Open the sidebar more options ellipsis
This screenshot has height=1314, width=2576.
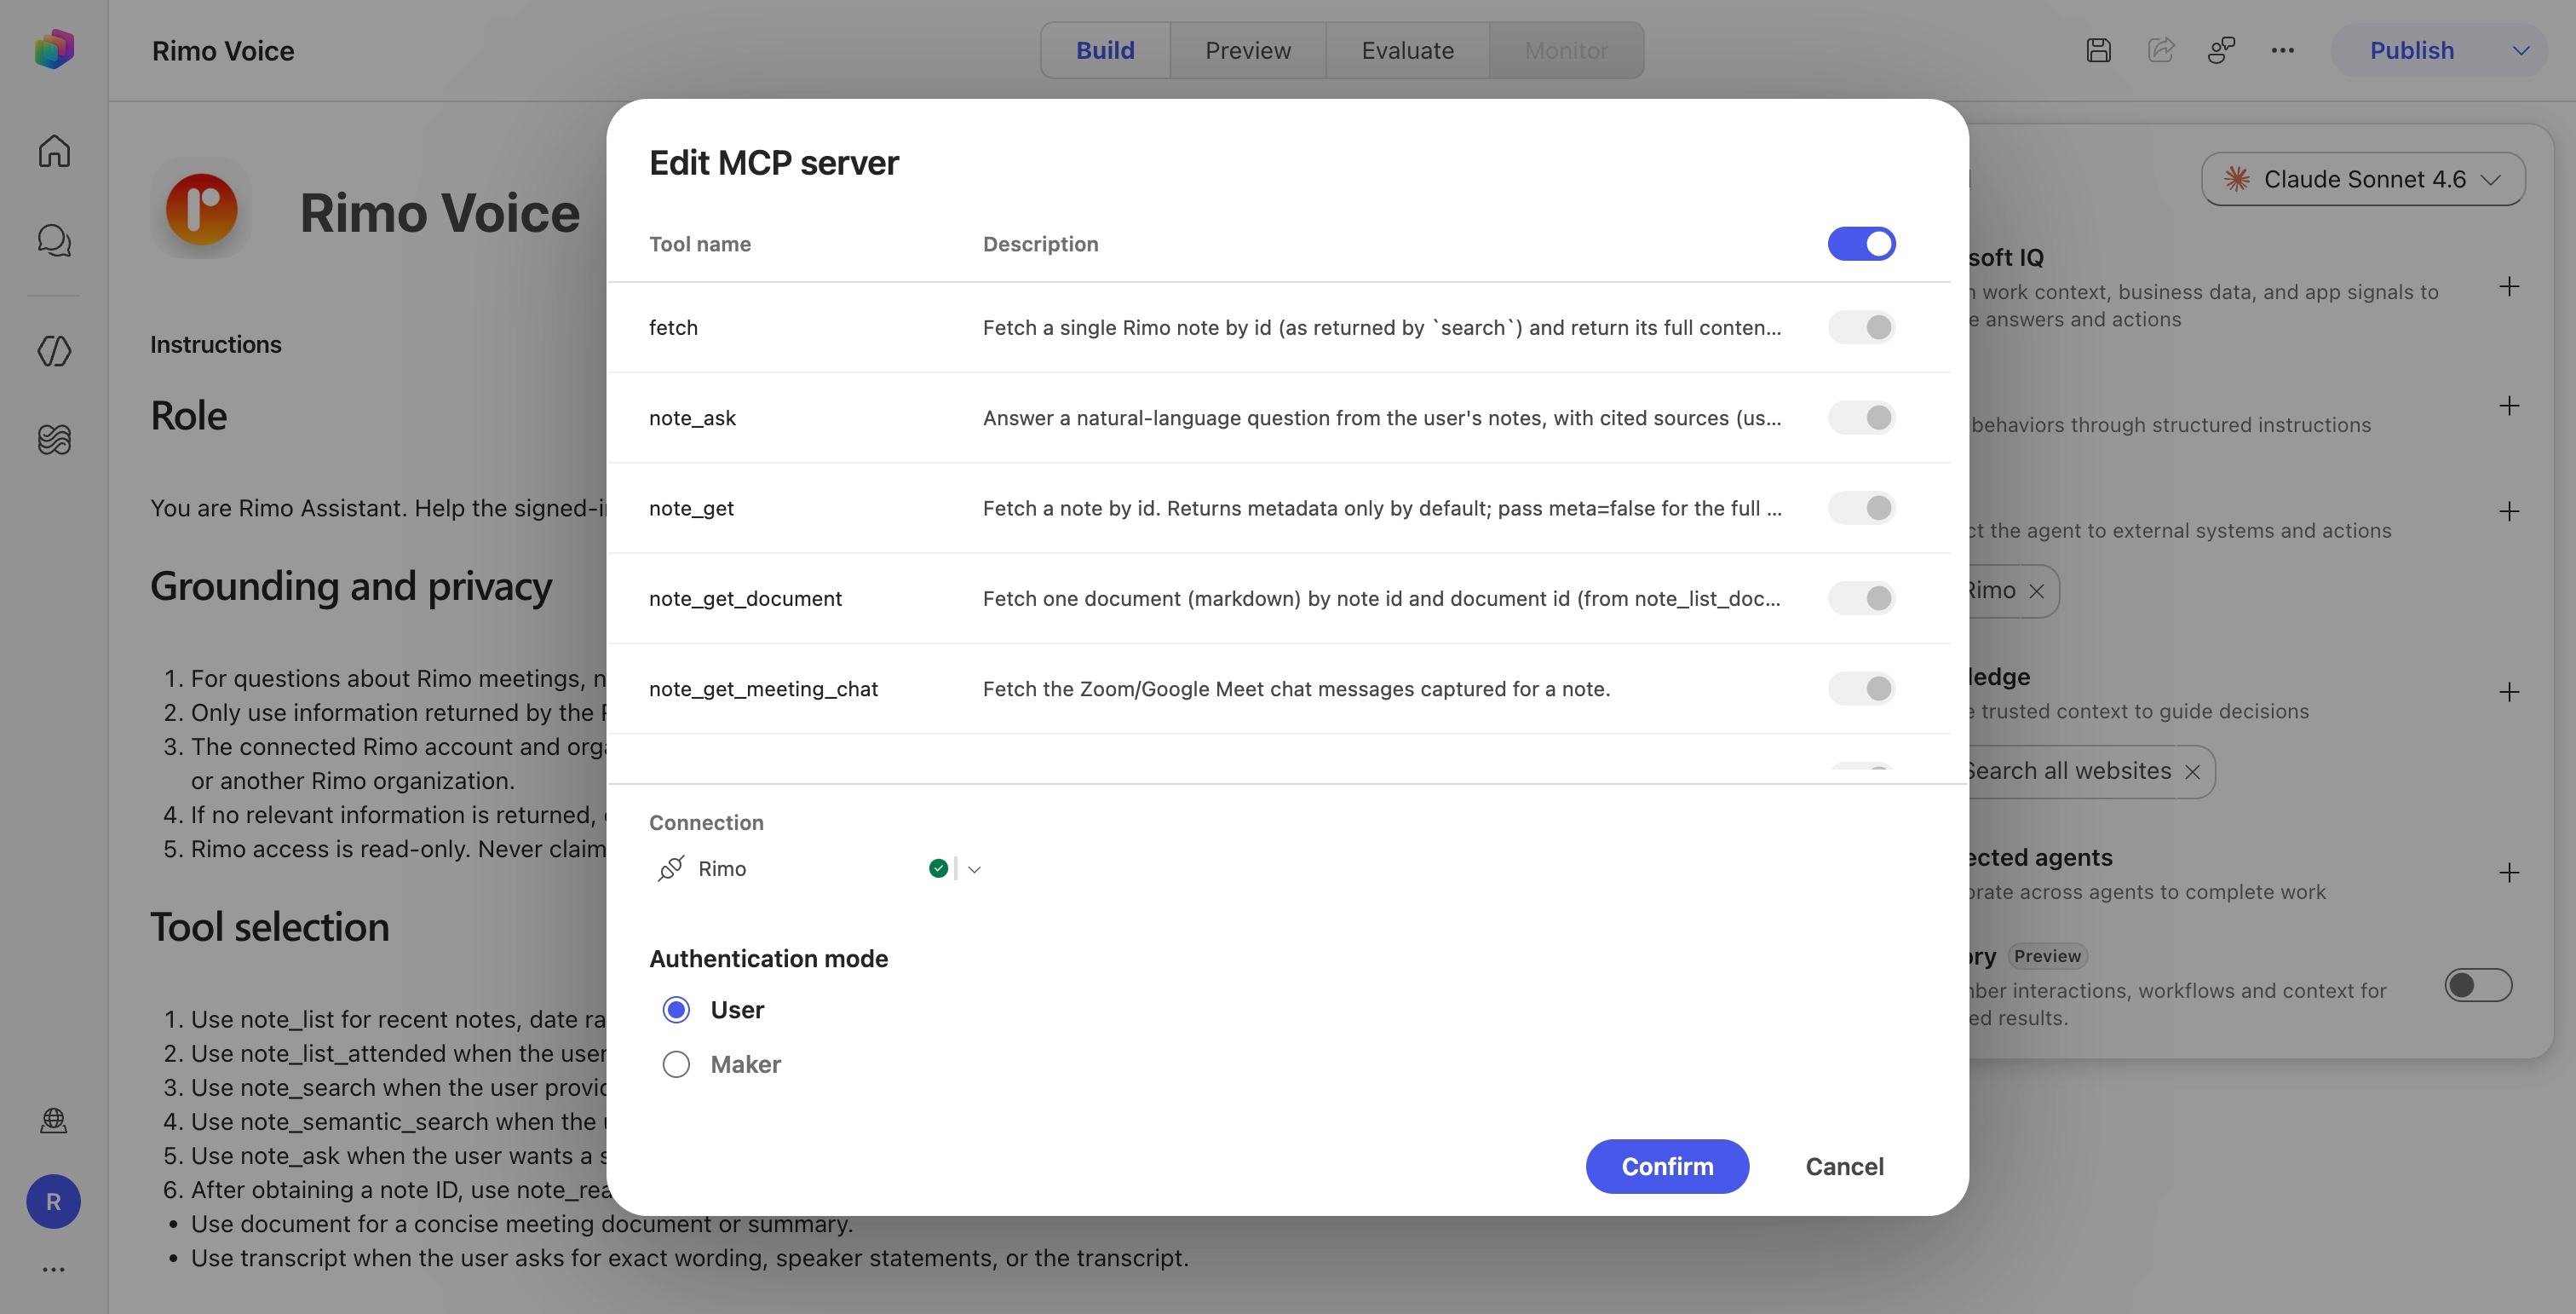(54, 1269)
